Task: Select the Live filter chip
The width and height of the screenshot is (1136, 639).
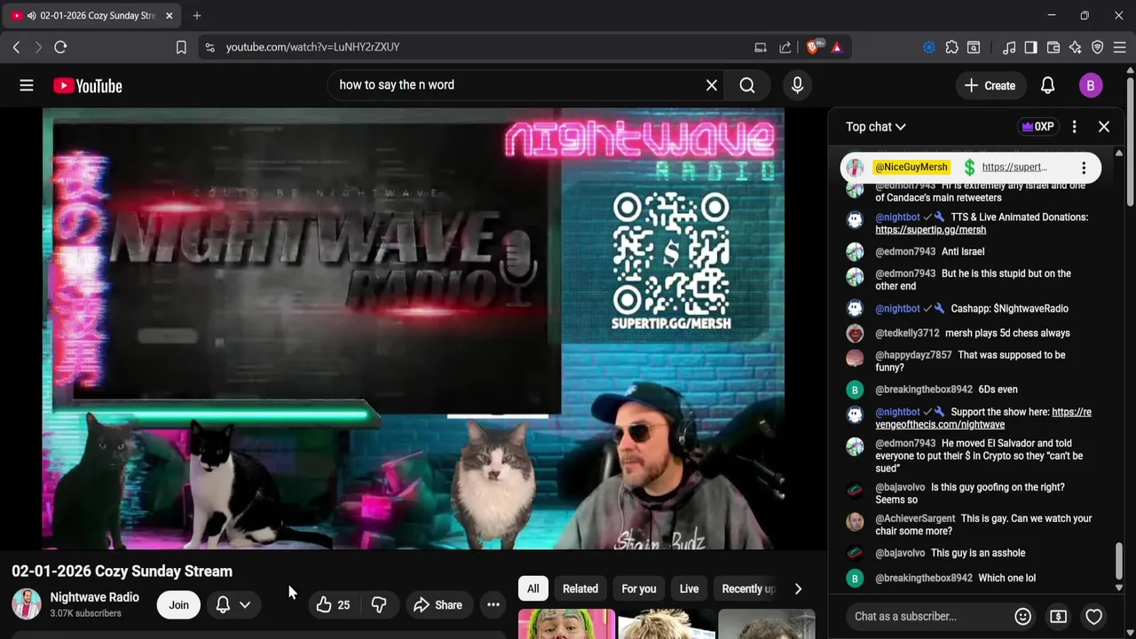Action: 689,588
